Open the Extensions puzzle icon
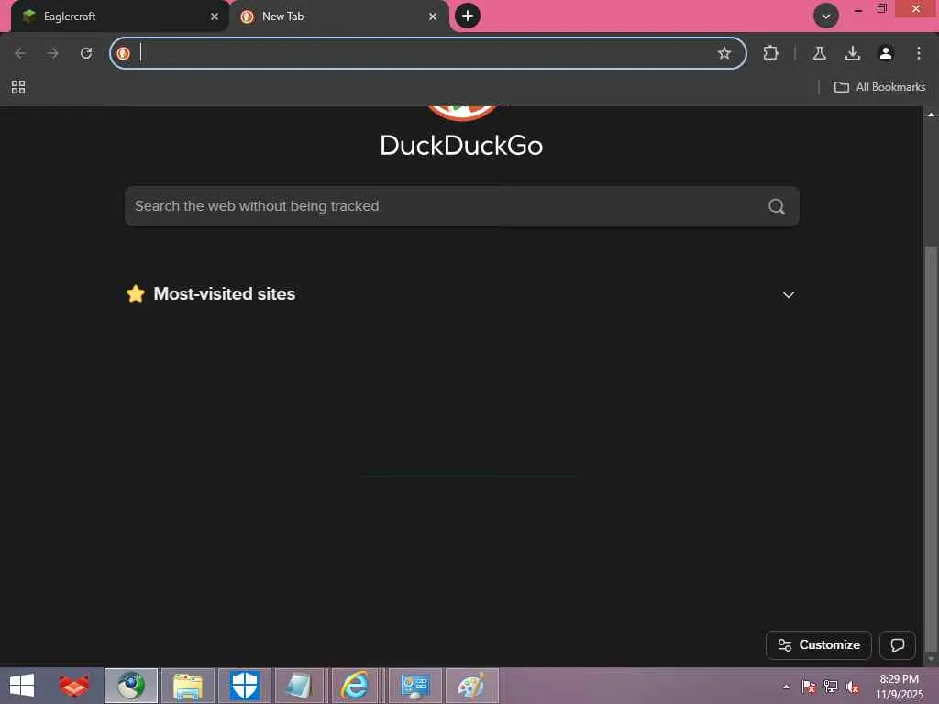Image resolution: width=939 pixels, height=704 pixels. coord(770,53)
